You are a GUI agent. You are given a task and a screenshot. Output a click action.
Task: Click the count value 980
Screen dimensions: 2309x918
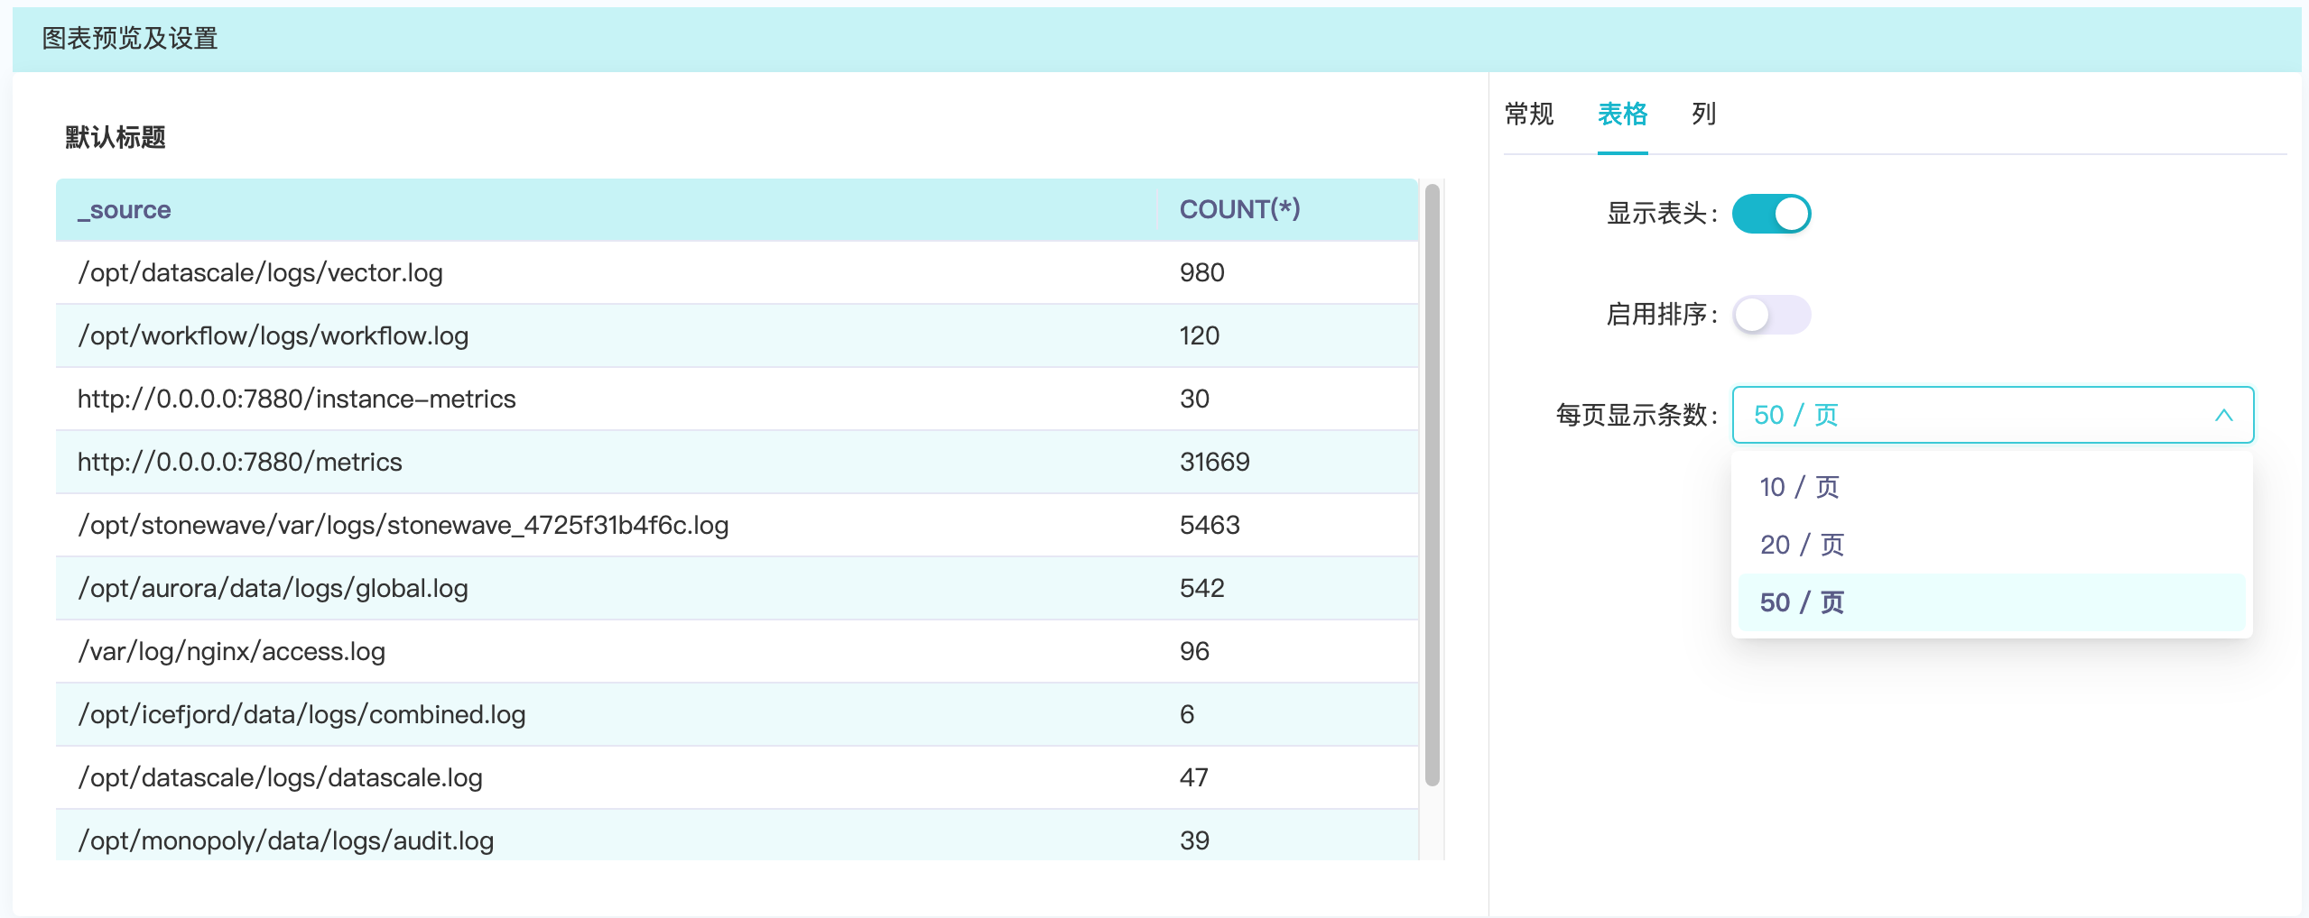tap(1201, 272)
